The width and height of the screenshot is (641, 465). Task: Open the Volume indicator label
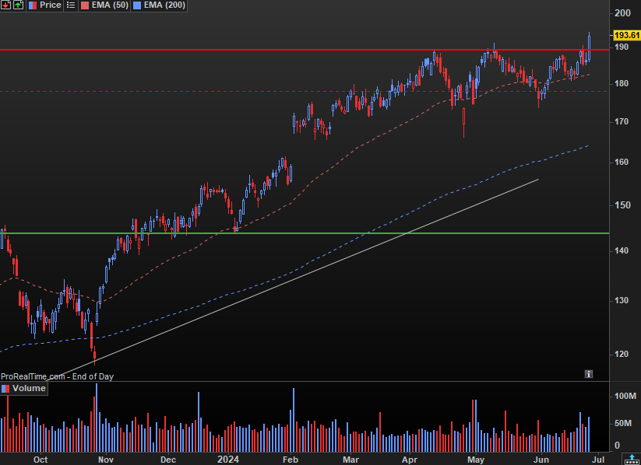coord(24,388)
